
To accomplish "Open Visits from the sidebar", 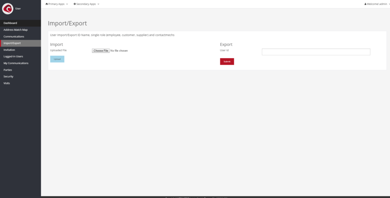I will [7, 83].
